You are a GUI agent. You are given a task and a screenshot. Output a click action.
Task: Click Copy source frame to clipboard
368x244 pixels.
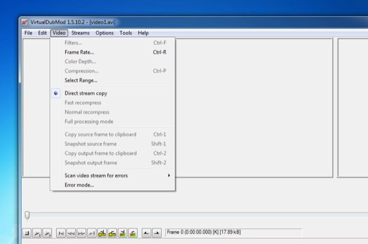pos(113,135)
